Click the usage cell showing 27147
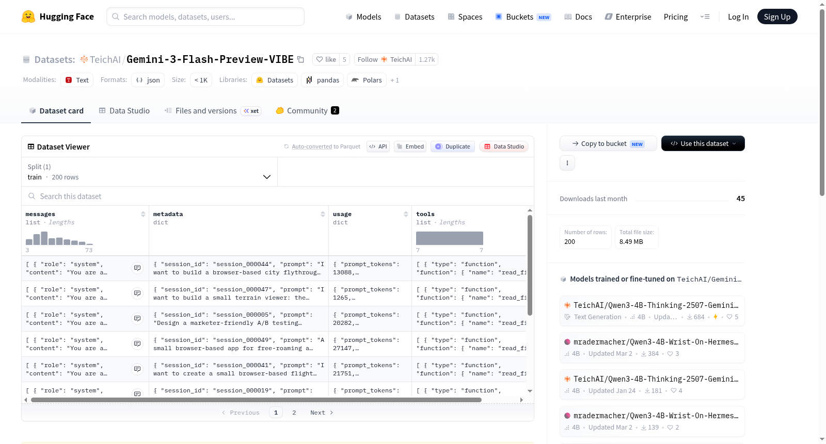826x444 pixels. pos(370,344)
